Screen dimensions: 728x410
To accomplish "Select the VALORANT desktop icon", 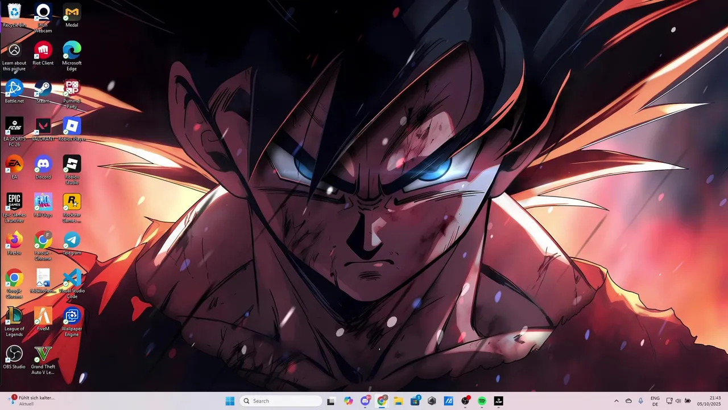I will (43, 129).
